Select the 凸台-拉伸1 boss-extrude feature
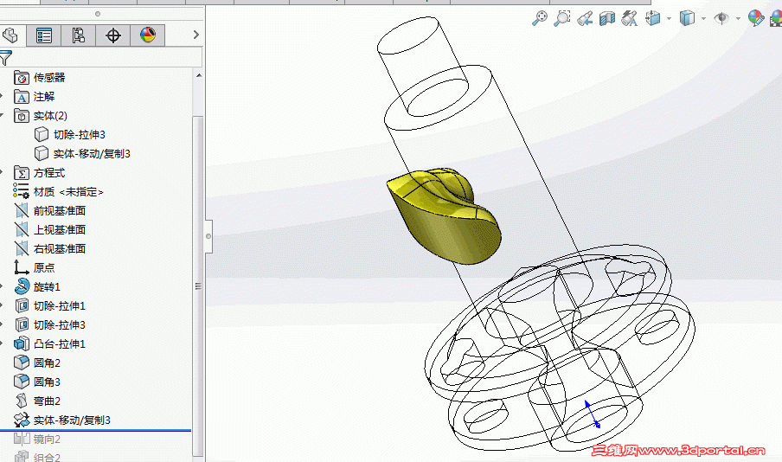Screen dimensions: 782x462 [x=50, y=343]
